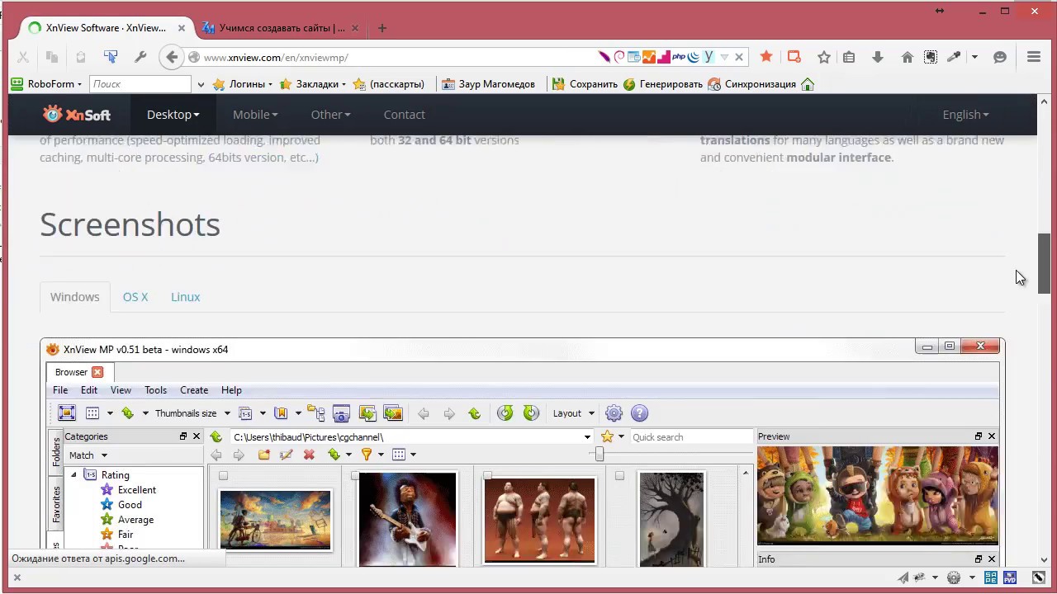Click the Debian swirl icon in address bar
Viewport: 1057px width, 594px height.
click(619, 57)
